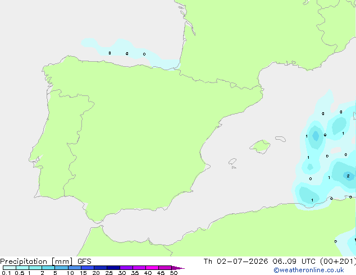Click the purple arrow end of legend
This screenshot has width=356, height=275.
click(x=178, y=268)
